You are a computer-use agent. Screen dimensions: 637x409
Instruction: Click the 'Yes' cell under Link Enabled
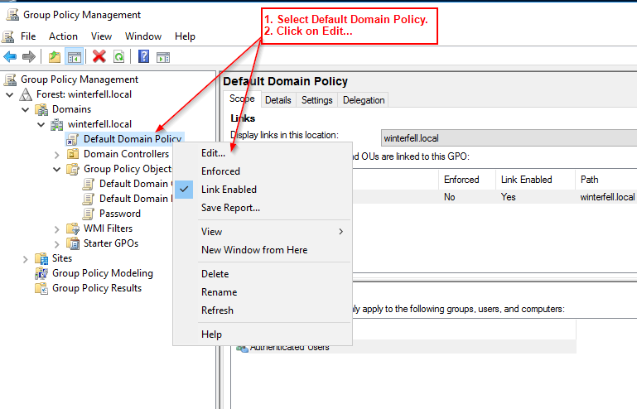509,197
